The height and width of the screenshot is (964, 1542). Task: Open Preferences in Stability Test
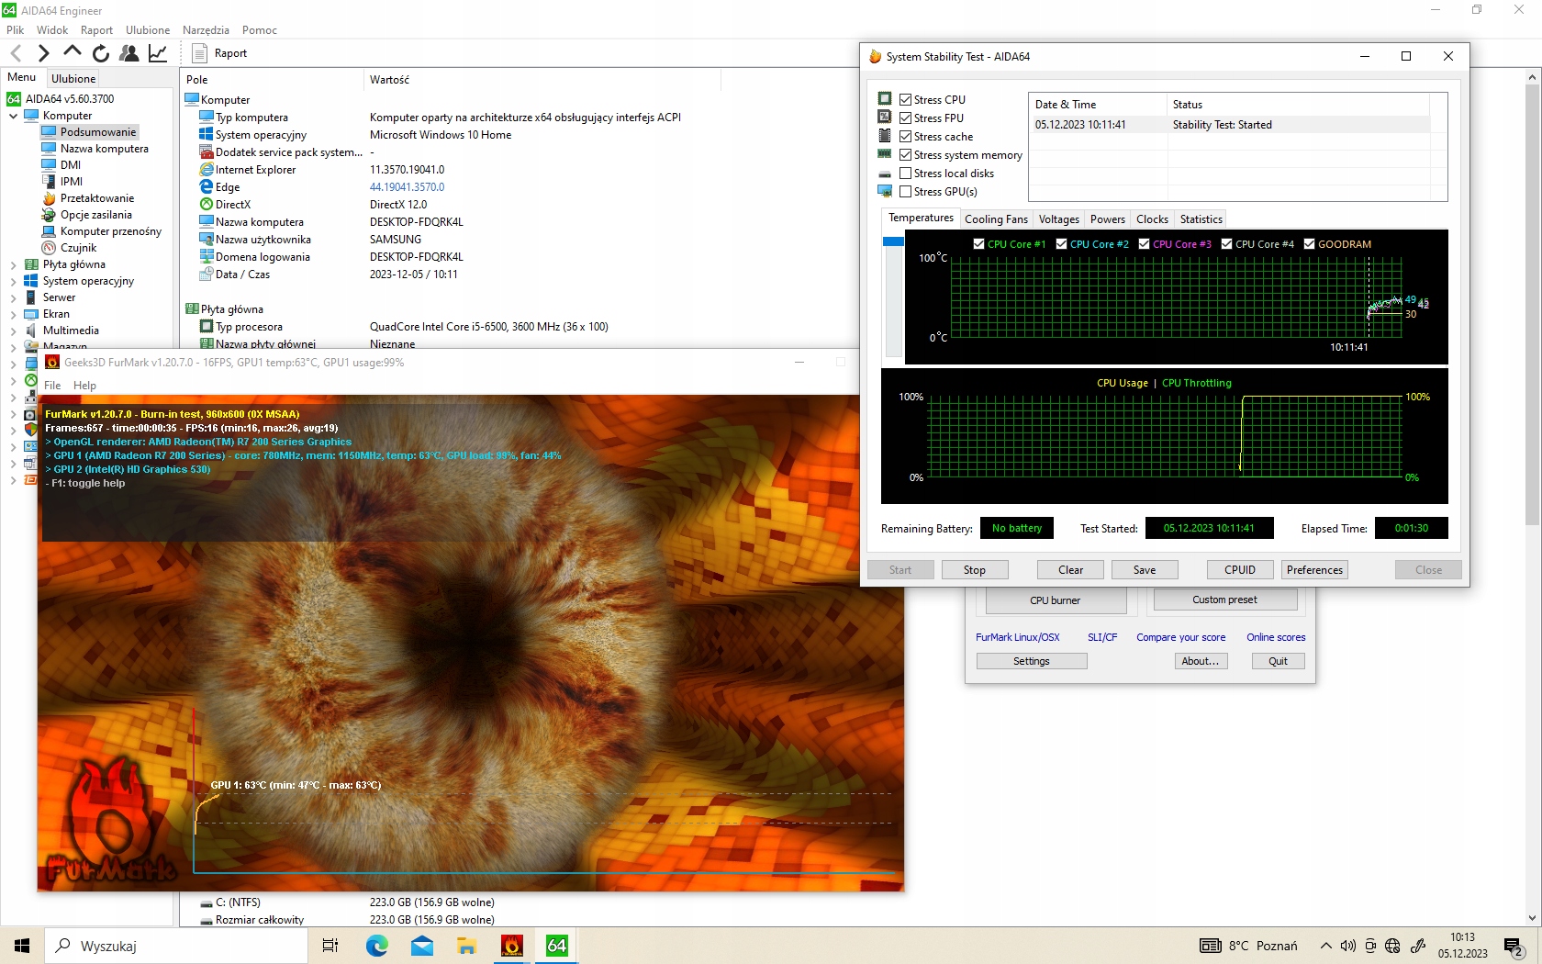point(1314,570)
